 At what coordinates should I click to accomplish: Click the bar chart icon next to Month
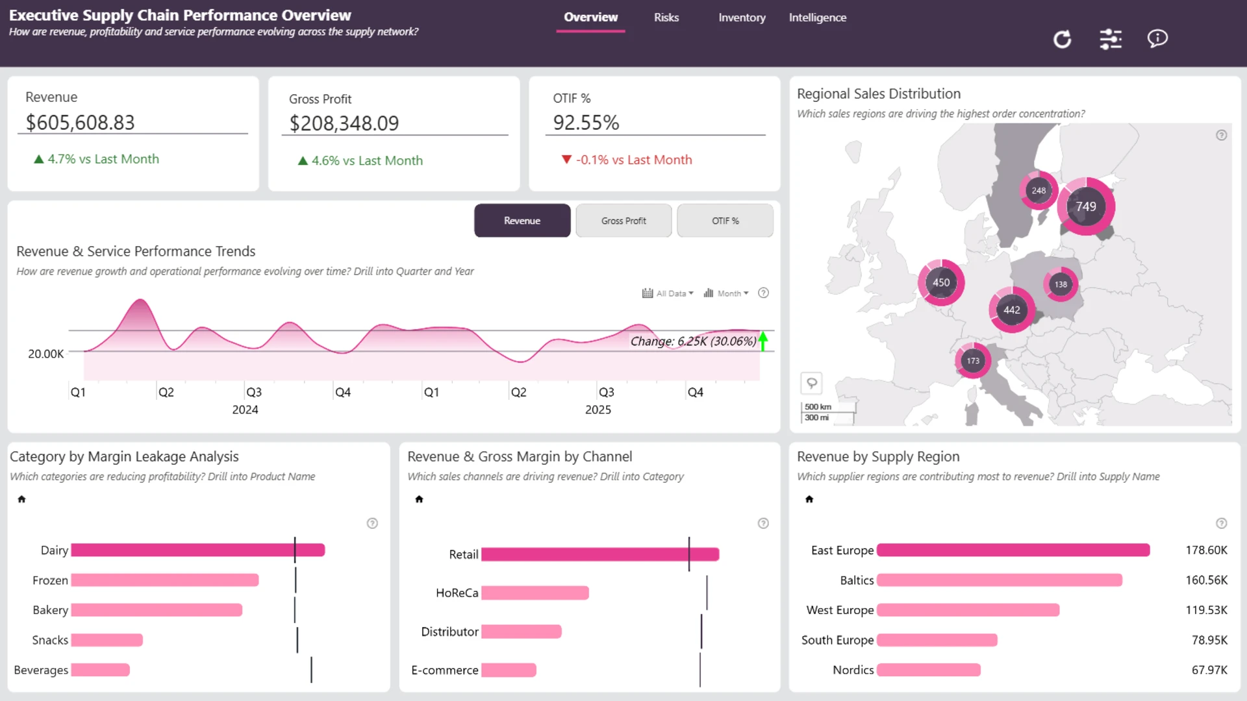click(709, 293)
